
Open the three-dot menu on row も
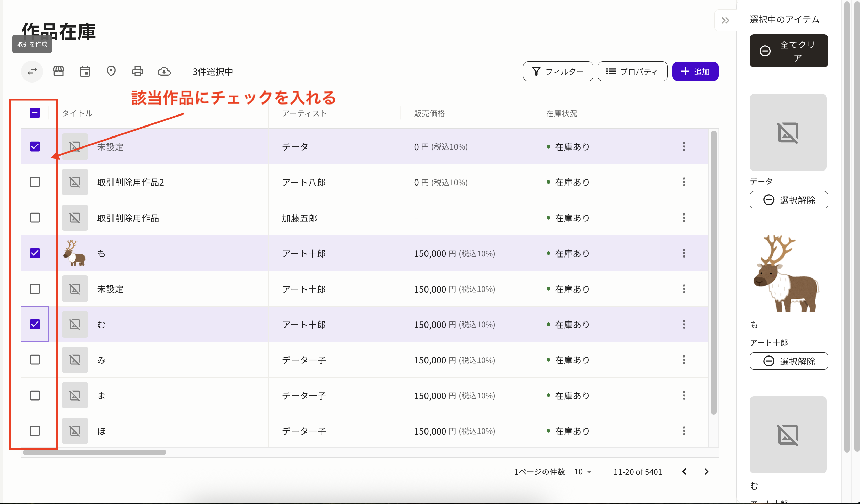[683, 253]
